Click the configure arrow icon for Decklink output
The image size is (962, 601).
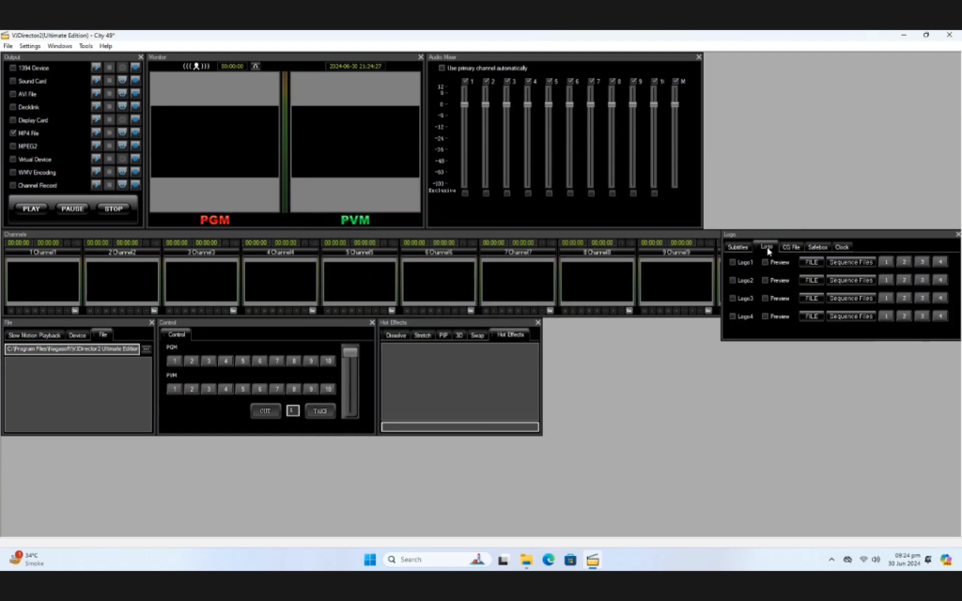coord(96,107)
